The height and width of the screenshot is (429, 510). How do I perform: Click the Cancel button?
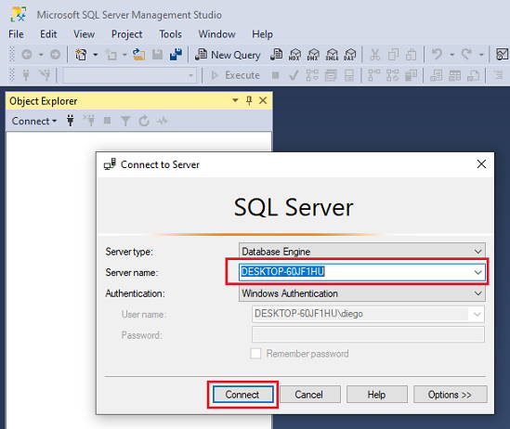pyautogui.click(x=309, y=395)
